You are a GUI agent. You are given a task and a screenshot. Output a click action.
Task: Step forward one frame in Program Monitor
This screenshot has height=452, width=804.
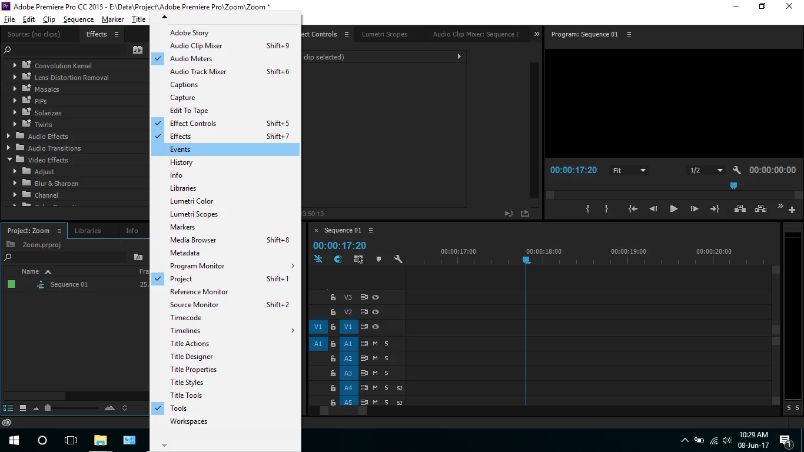(x=695, y=209)
